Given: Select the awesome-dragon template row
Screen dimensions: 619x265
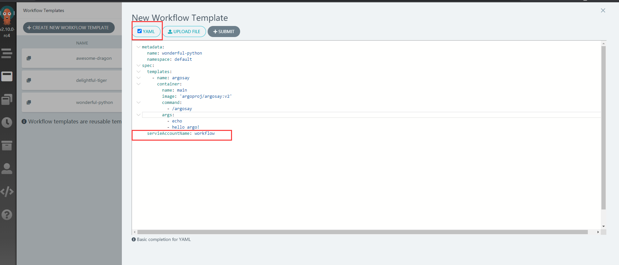Looking at the screenshot, I should [x=94, y=58].
